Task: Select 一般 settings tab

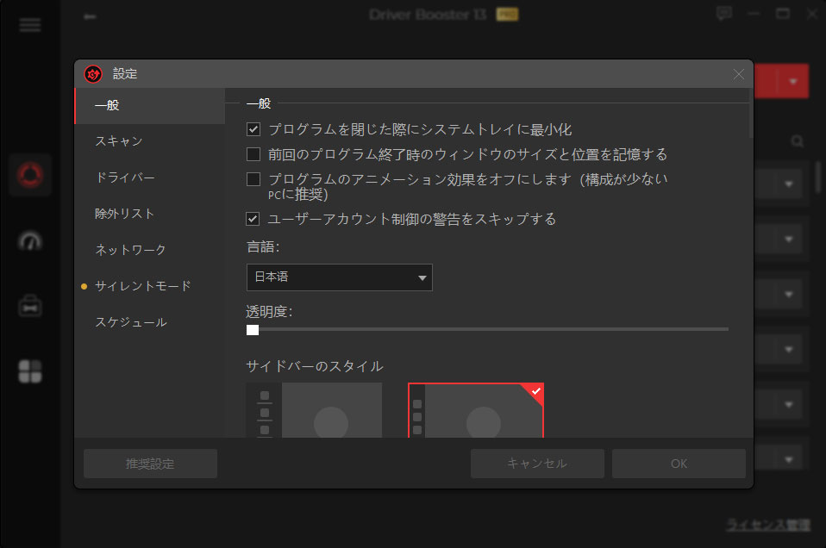Action: [x=150, y=105]
